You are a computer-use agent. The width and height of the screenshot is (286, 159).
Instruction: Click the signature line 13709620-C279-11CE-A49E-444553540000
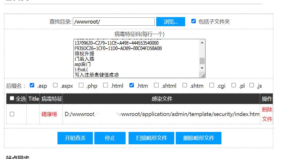click(x=116, y=43)
